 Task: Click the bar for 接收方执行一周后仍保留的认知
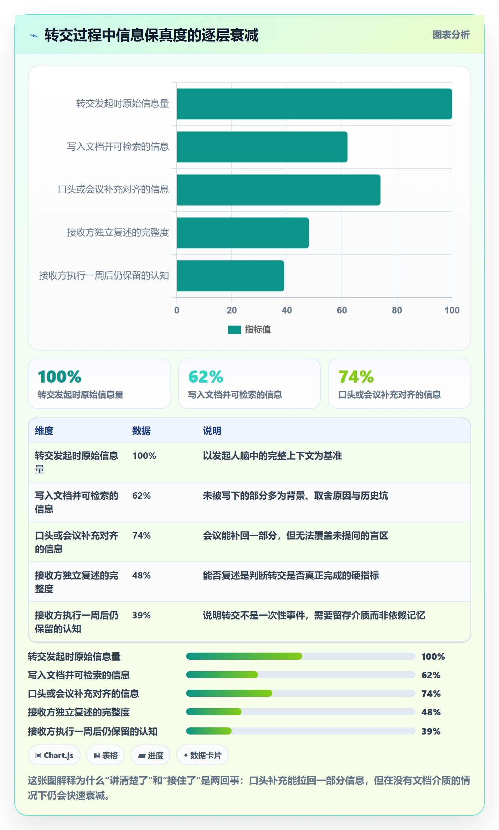230,276
